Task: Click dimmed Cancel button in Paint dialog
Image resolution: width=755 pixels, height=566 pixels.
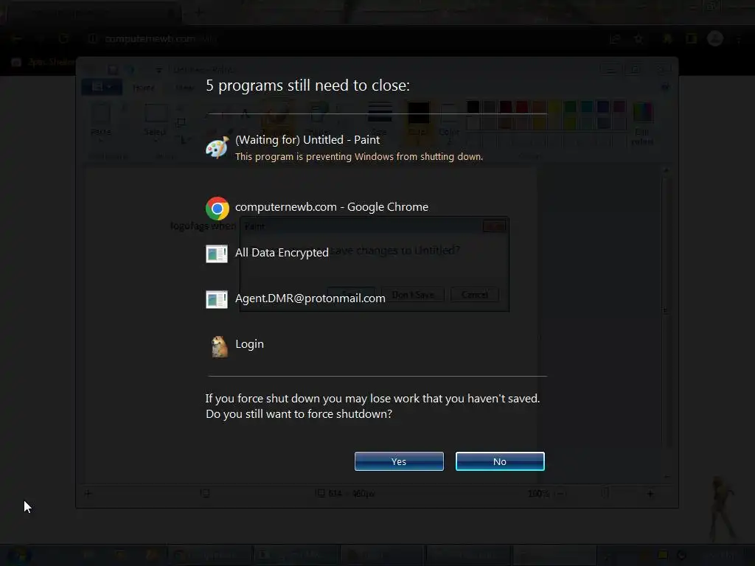Action: coord(474,295)
